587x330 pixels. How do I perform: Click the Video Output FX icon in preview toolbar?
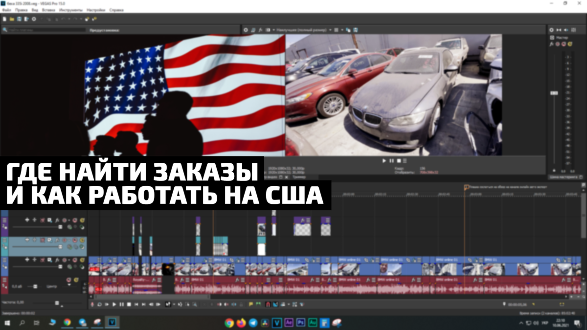pos(261,30)
